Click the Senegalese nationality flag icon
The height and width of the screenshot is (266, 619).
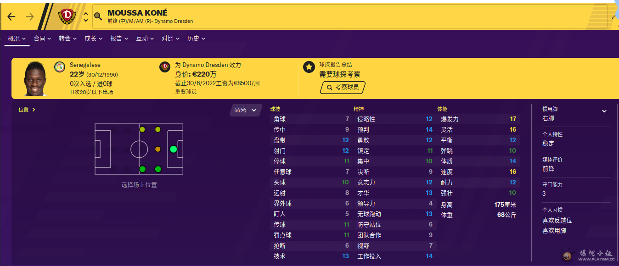pyautogui.click(x=60, y=67)
